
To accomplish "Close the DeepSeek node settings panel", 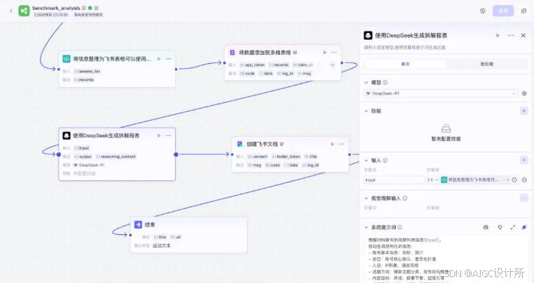I will [x=523, y=35].
